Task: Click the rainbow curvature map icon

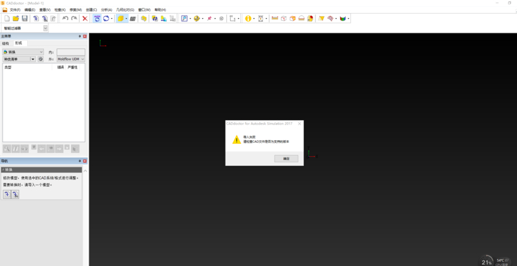Action: click(343, 19)
